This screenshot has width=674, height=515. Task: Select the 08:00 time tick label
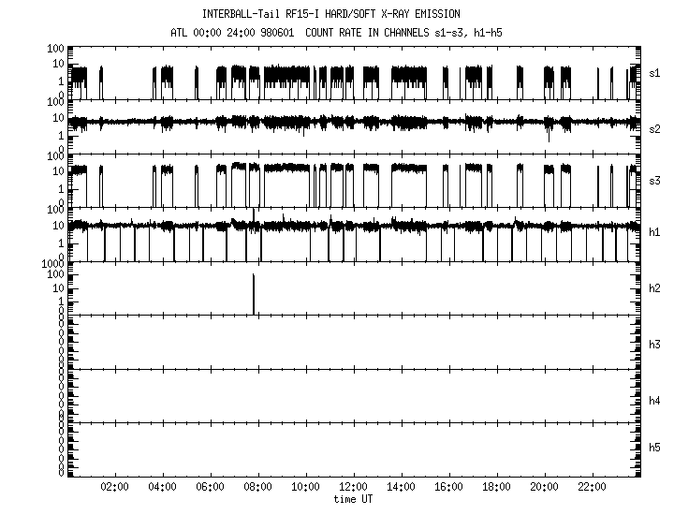pos(257,488)
